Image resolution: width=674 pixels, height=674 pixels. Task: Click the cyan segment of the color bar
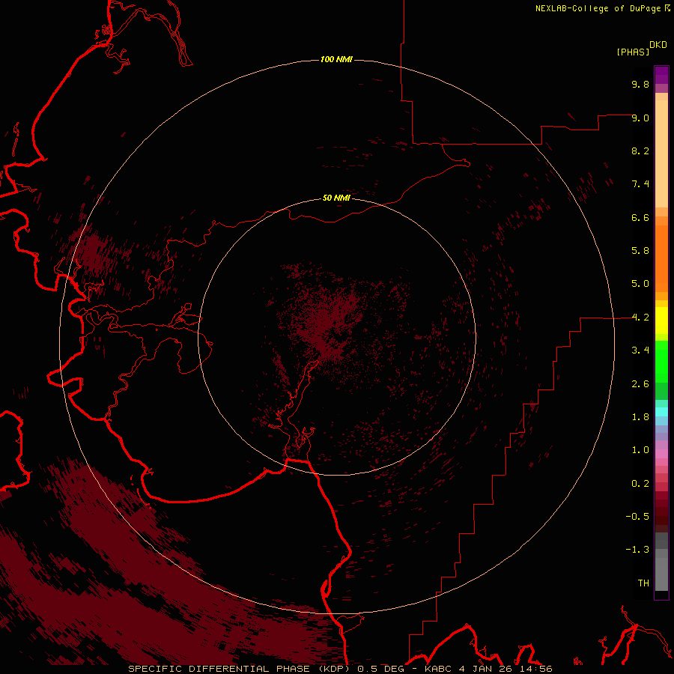pyautogui.click(x=661, y=412)
